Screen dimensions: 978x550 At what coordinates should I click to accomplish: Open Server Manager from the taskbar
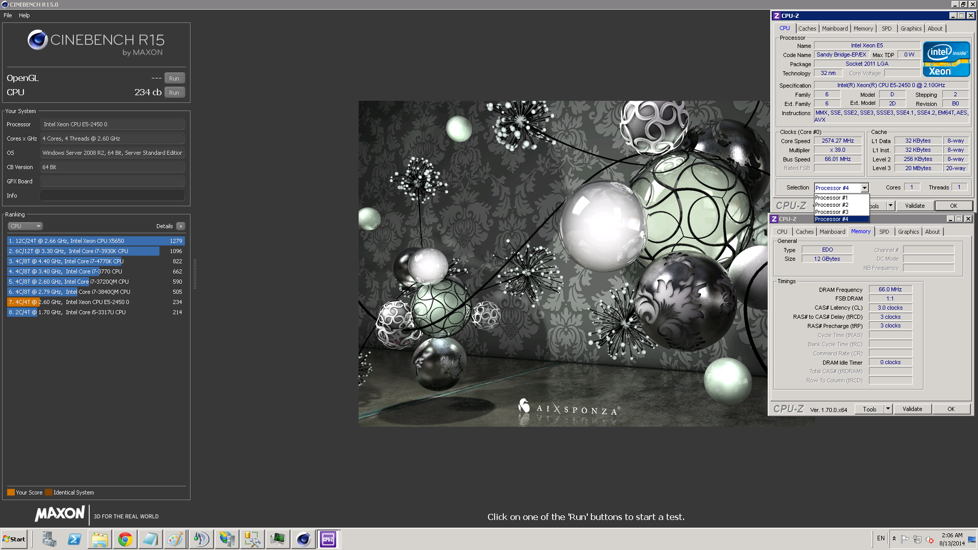(49, 539)
